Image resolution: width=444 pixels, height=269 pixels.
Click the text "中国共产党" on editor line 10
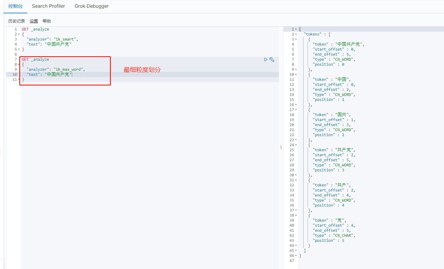point(58,75)
